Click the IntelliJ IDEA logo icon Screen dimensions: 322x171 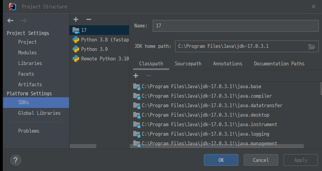click(12, 6)
